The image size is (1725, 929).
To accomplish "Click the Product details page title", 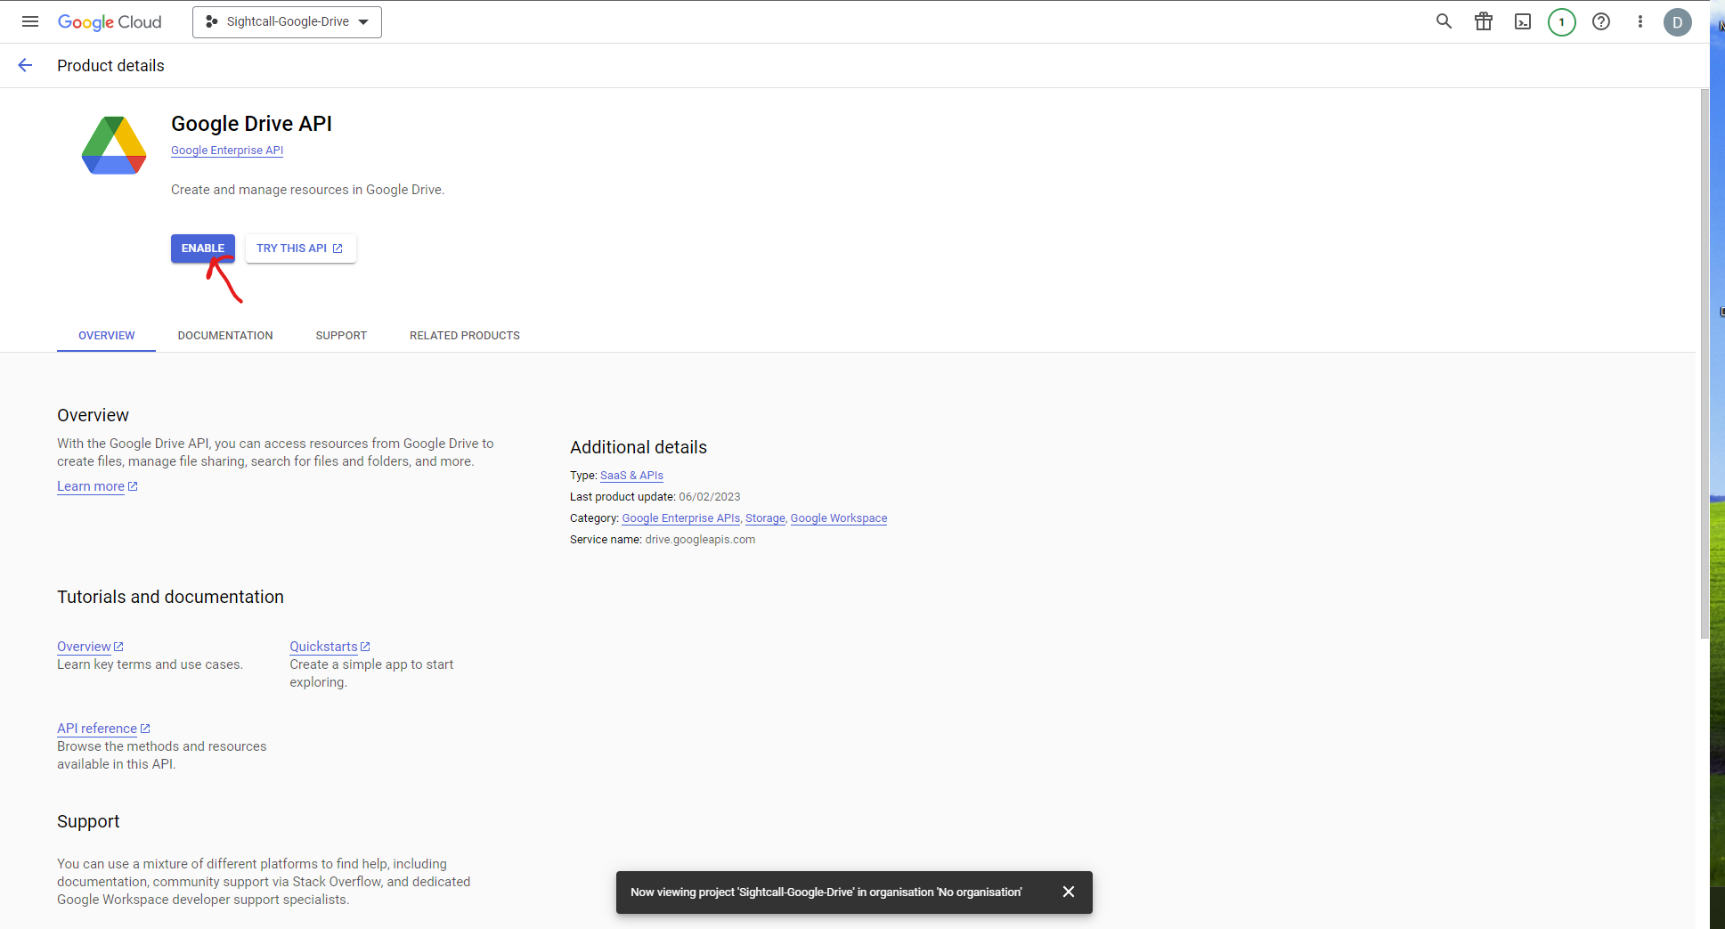I will coord(110,66).
